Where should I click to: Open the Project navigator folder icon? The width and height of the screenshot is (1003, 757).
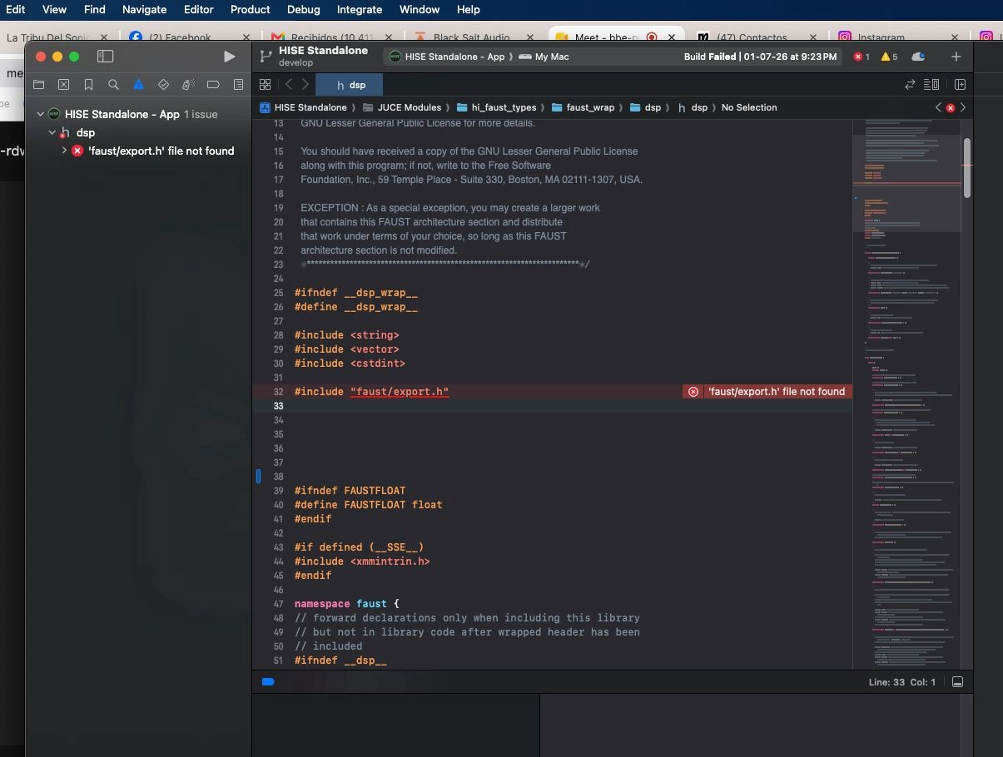coord(38,85)
